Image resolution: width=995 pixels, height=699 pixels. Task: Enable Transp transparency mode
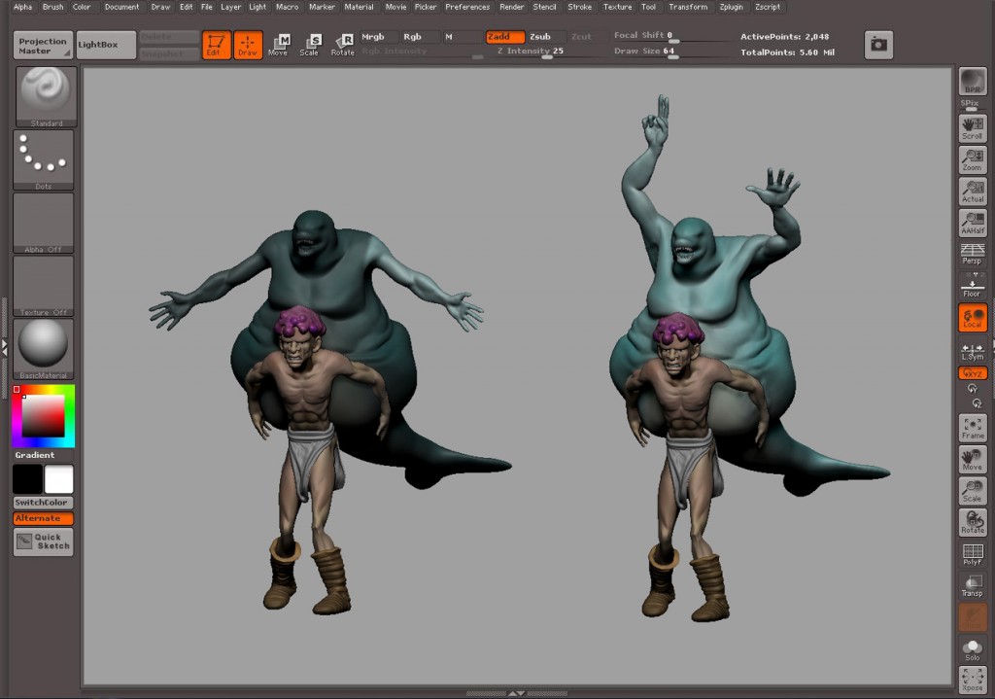[x=973, y=586]
